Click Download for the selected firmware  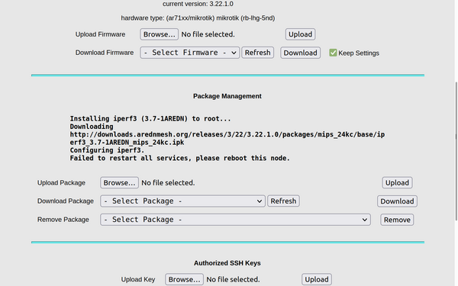[x=300, y=53]
